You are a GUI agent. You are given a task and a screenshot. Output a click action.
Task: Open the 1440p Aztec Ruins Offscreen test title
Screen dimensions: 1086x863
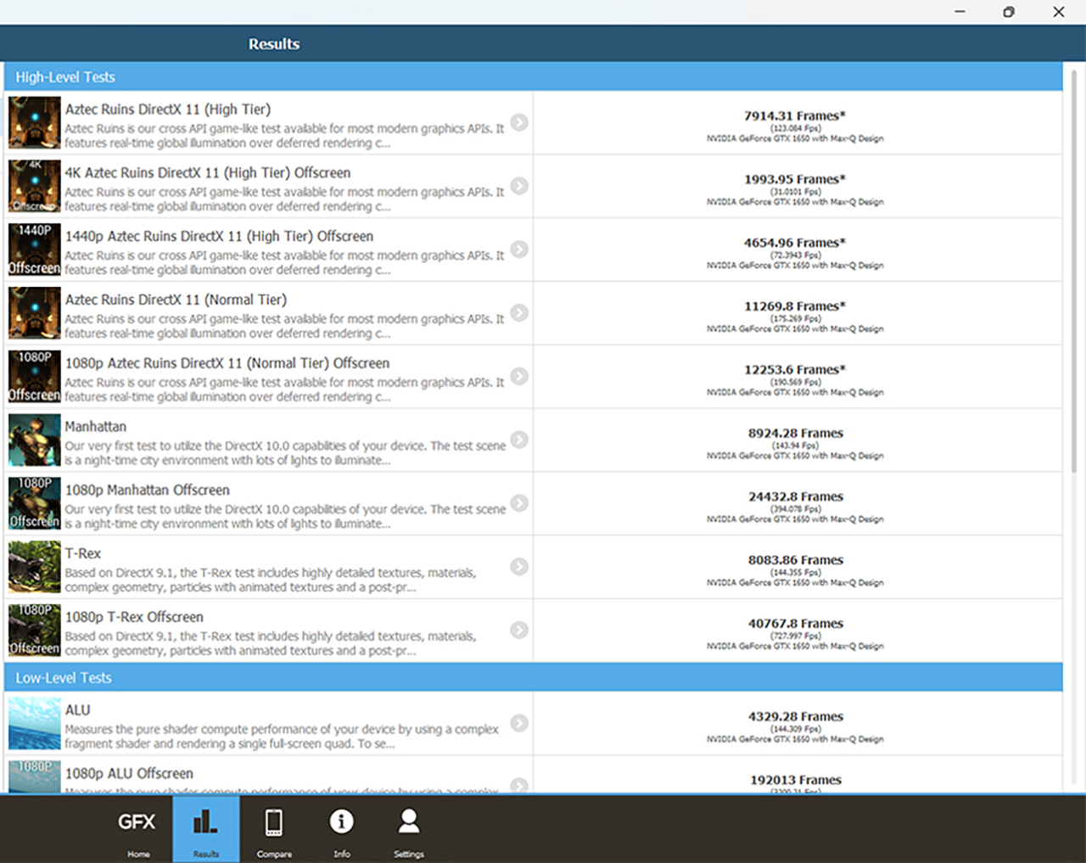[219, 237]
